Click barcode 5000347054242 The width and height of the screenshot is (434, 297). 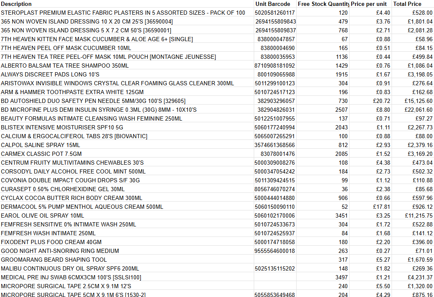(275, 172)
